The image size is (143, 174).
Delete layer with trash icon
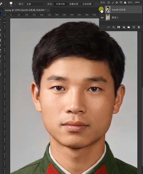click(x=139, y=27)
